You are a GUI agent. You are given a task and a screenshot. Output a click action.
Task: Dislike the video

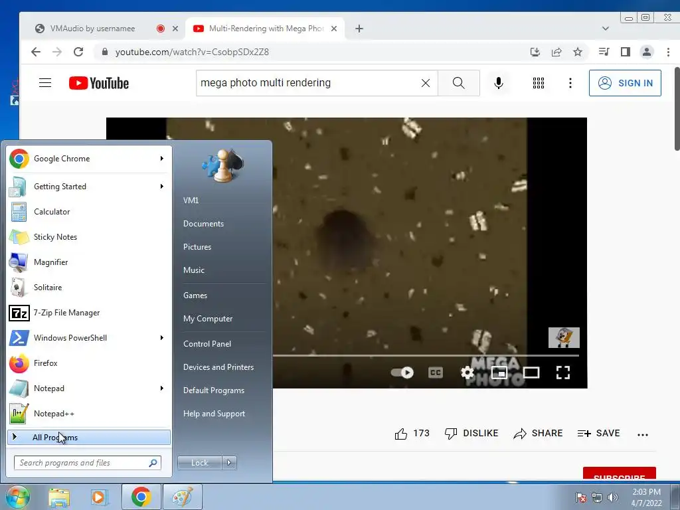pyautogui.click(x=471, y=433)
